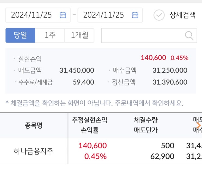Click the 수수료/제세금 value 59,400
The image size is (202, 170).
(x=83, y=82)
